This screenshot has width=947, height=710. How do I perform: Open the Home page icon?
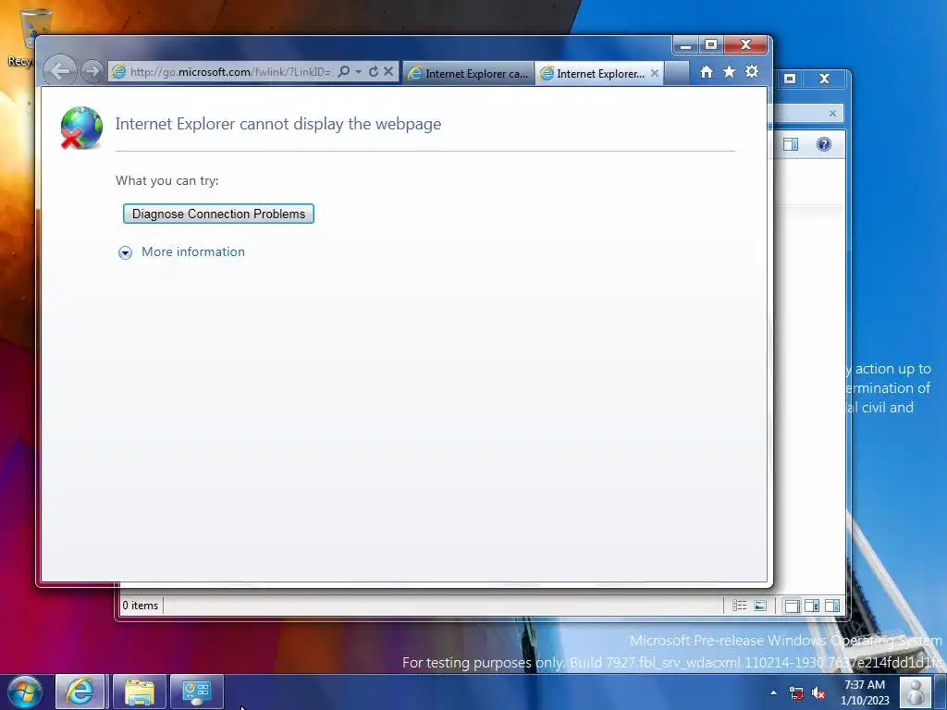[x=706, y=72]
